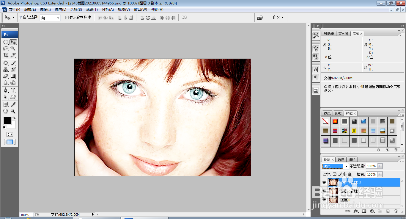Add a layer style with fx icon

point(355,211)
